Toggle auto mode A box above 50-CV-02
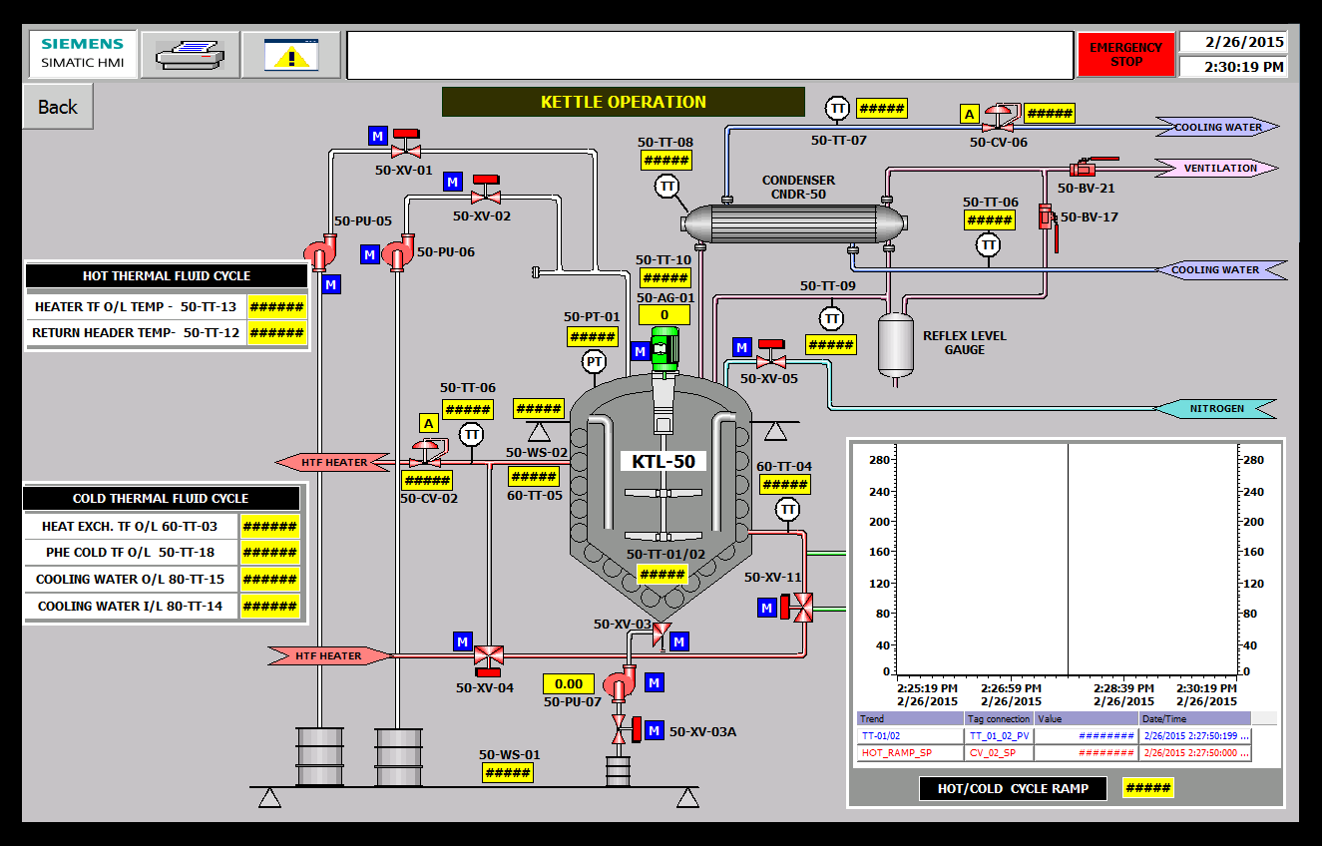Screen dimensions: 1322x846 (429, 423)
